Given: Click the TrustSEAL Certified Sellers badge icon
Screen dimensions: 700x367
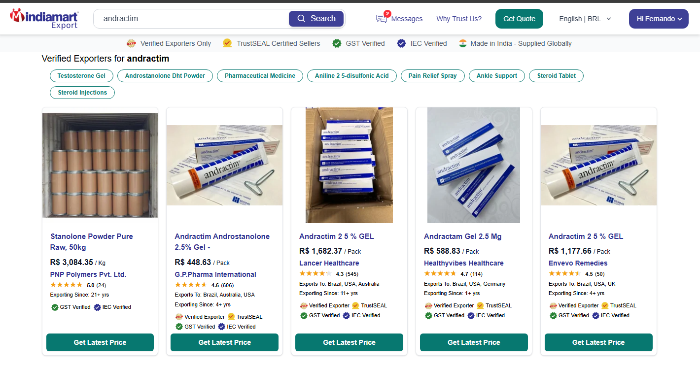Looking at the screenshot, I should (227, 43).
